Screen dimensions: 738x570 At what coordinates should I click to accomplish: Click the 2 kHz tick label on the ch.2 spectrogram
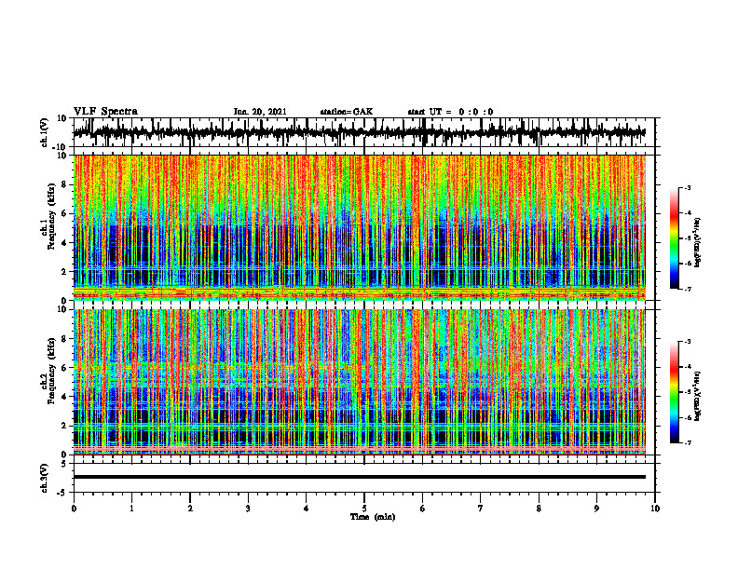coord(64,426)
